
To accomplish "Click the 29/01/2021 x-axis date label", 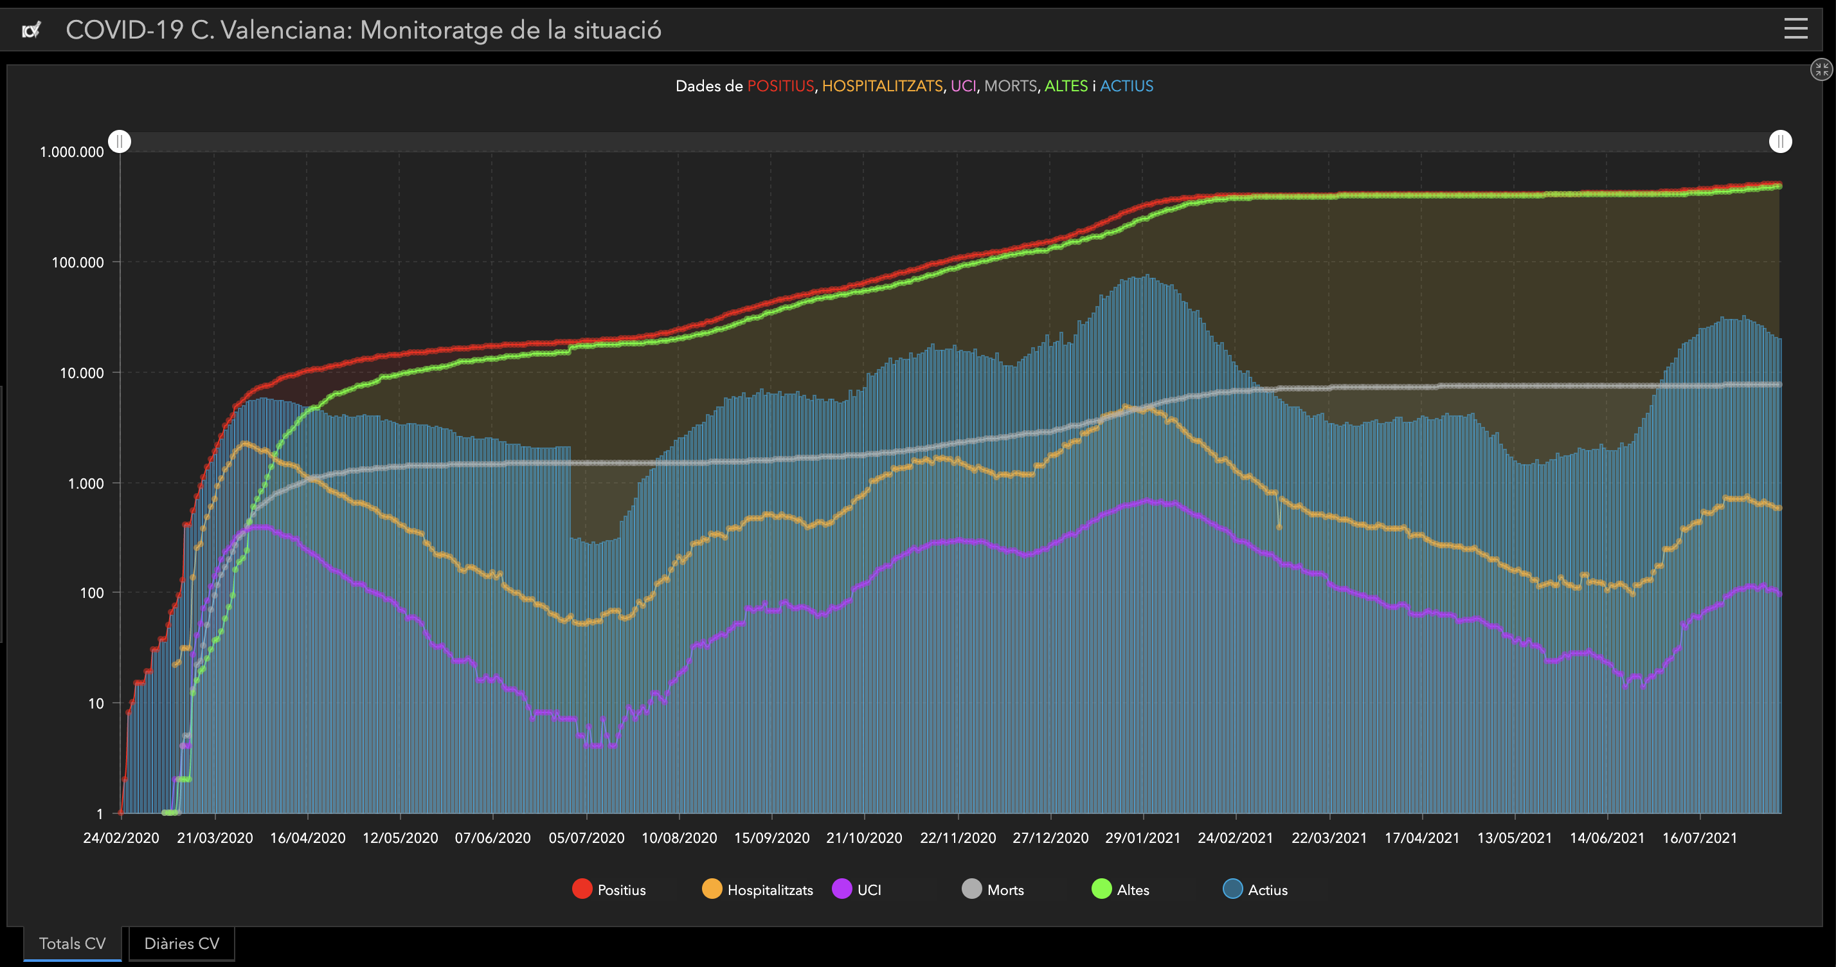I will point(1142,837).
